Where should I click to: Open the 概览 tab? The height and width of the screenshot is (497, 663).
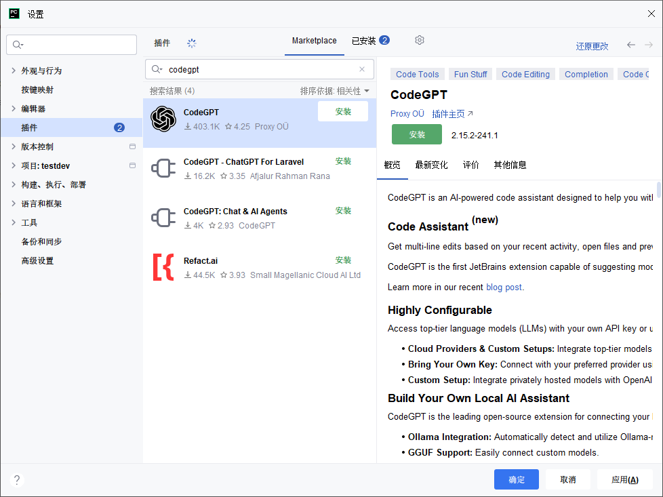[x=392, y=165]
